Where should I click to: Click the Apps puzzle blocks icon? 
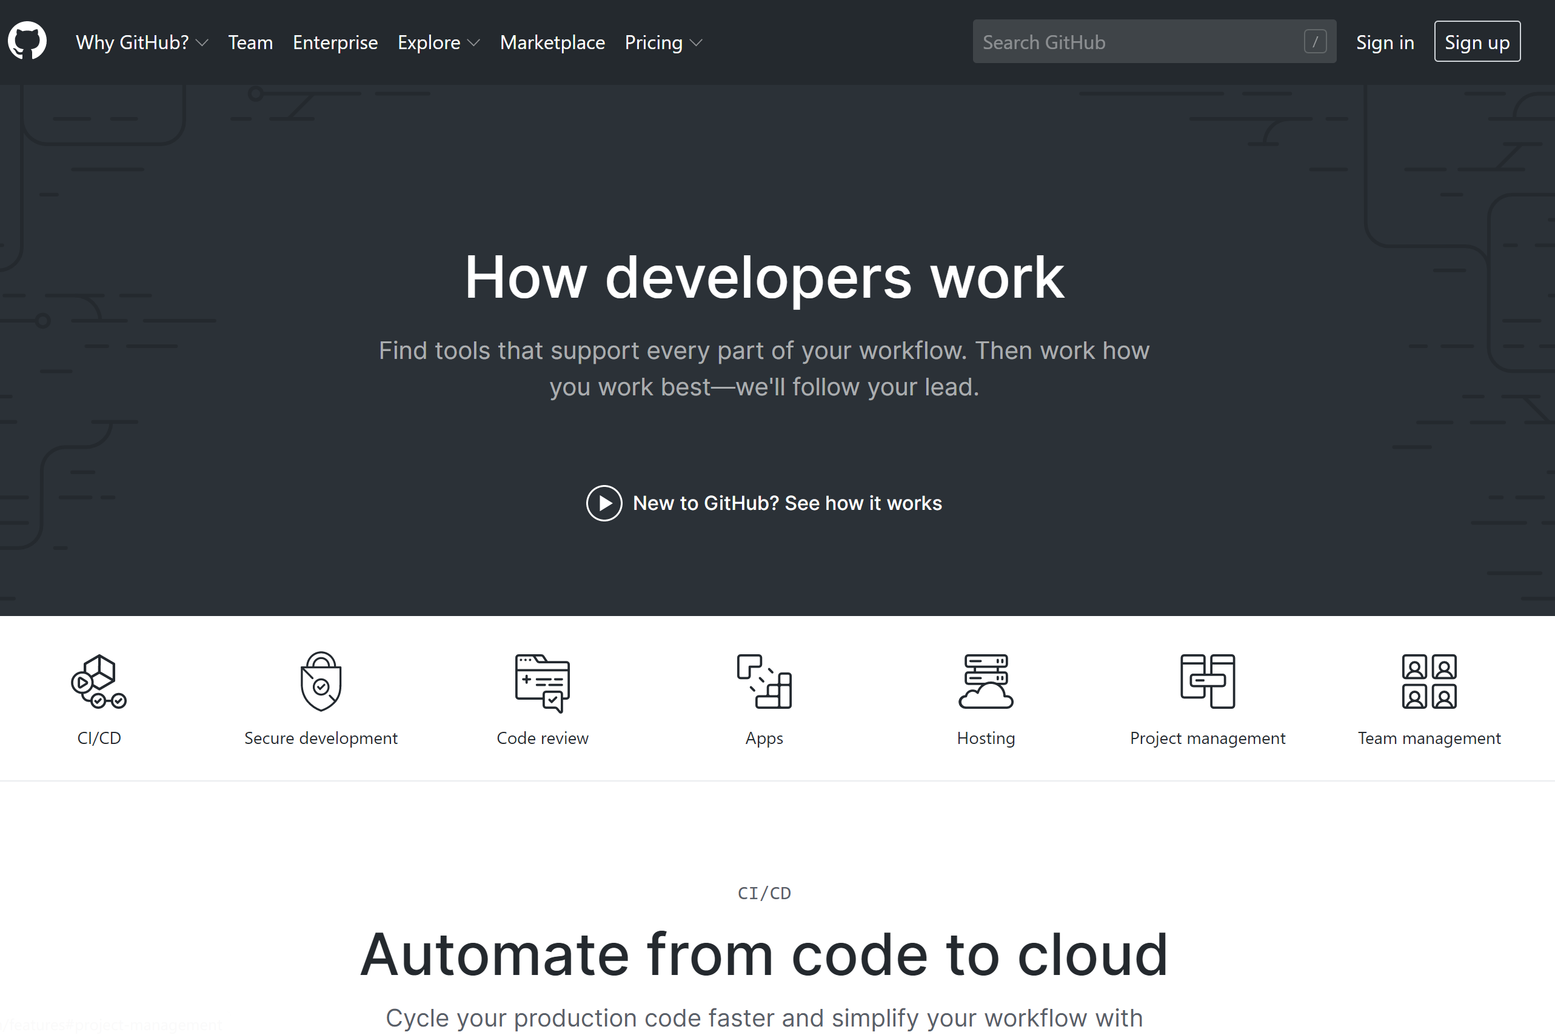[x=764, y=681]
